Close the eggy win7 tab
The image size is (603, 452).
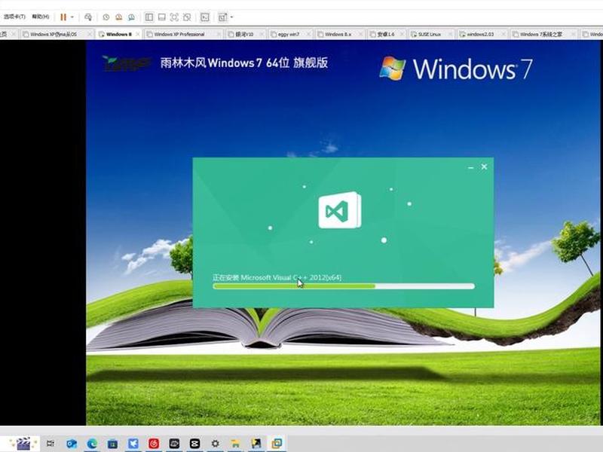[x=310, y=34]
